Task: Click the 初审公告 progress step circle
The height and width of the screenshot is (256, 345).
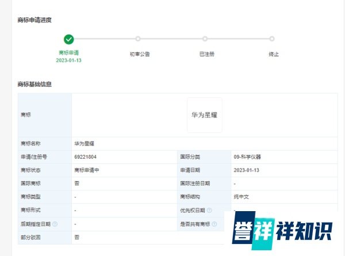Action: pos(138,39)
